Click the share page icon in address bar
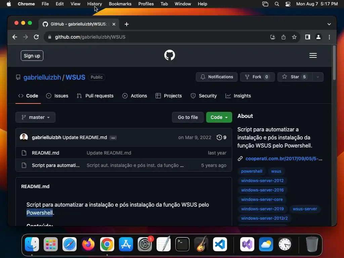This screenshot has width=344, height=258. (x=284, y=37)
